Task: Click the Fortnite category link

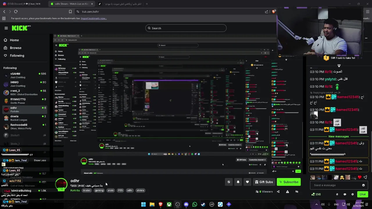Action: click(x=75, y=190)
